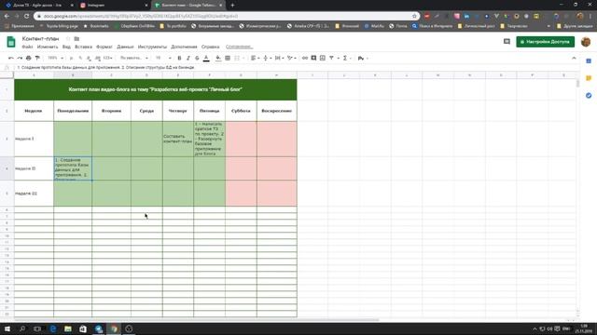This screenshot has height=335, width=597.
Task: Click the document title Контент-план
Action: click(40, 39)
